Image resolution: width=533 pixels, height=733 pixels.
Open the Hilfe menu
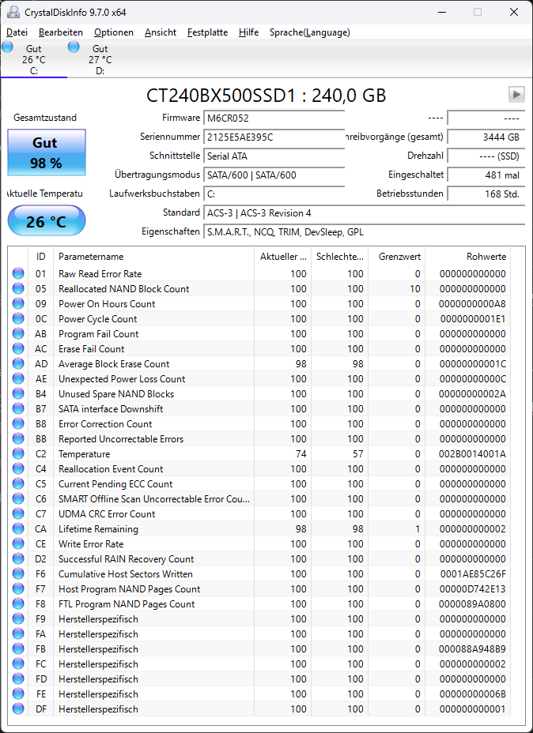tap(248, 32)
